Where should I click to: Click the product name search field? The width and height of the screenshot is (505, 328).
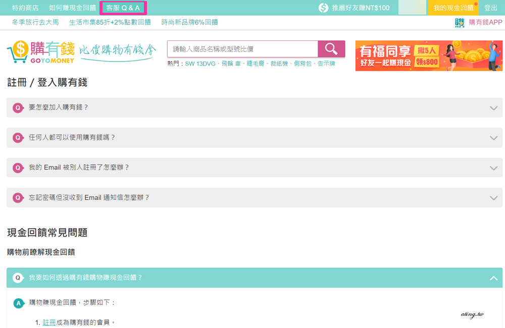click(x=242, y=49)
